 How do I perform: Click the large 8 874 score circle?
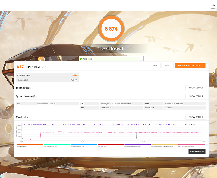pyautogui.click(x=111, y=29)
